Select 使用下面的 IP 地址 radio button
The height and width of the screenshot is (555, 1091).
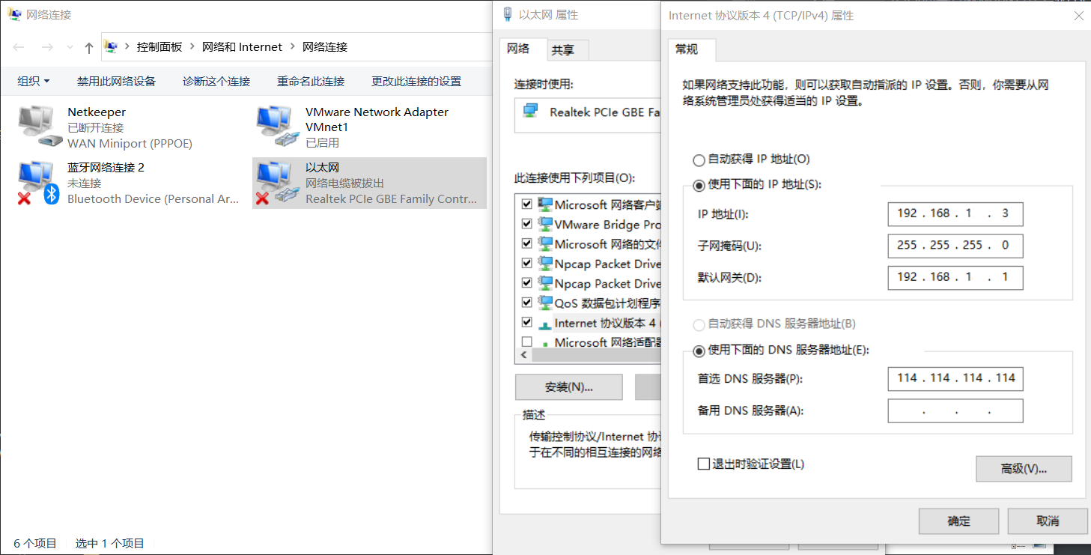tap(699, 185)
